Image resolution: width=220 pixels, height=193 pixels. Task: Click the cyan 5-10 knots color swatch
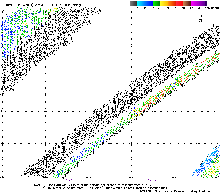point(141,4)
